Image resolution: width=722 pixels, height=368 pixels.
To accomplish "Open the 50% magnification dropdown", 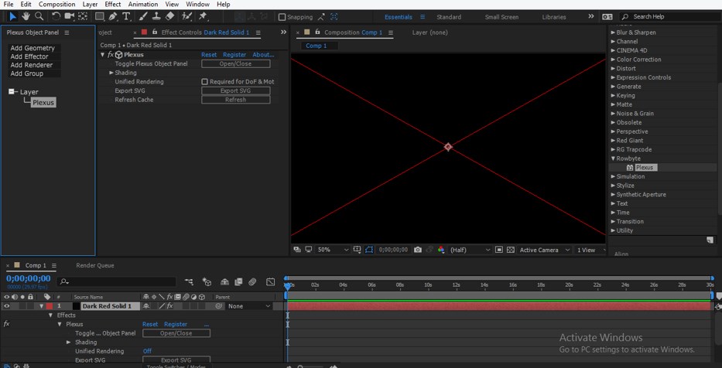I will click(332, 250).
